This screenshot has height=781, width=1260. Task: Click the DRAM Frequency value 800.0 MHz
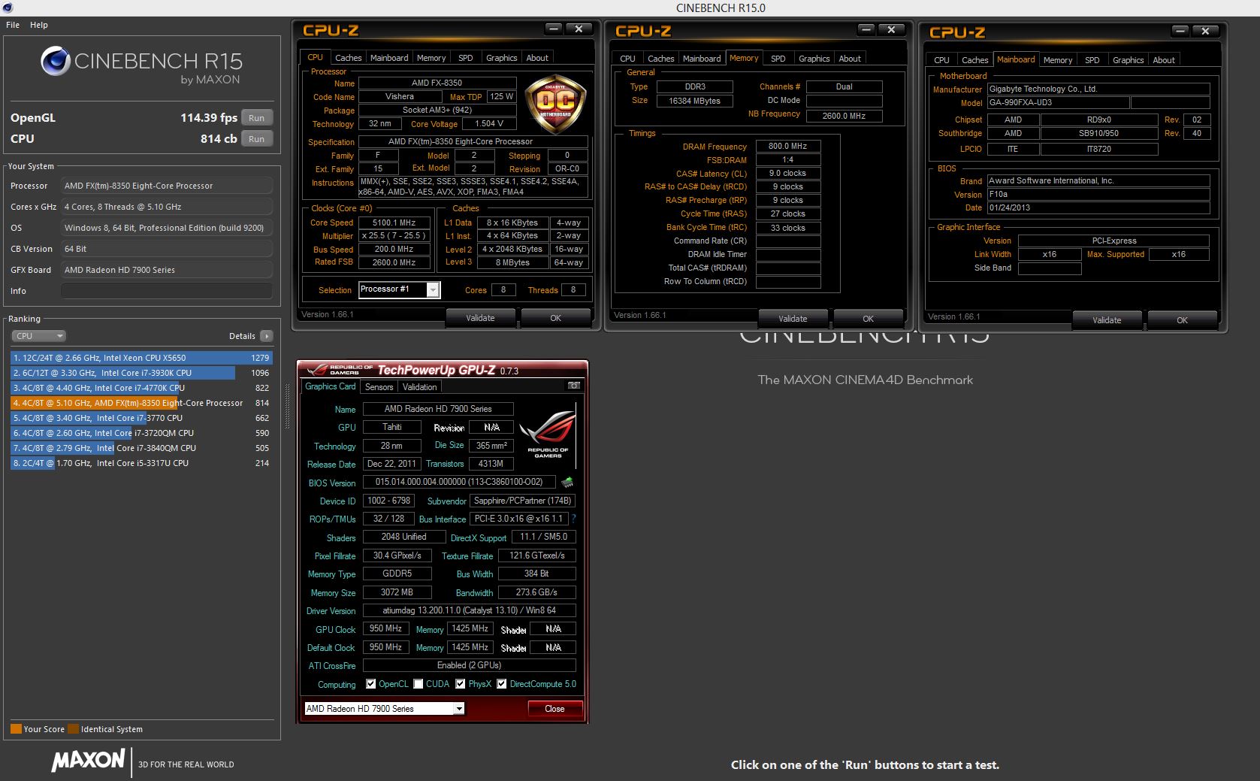tap(788, 147)
